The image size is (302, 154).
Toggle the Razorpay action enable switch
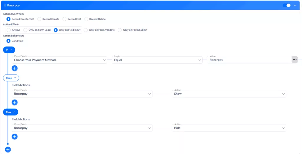click(x=286, y=5)
